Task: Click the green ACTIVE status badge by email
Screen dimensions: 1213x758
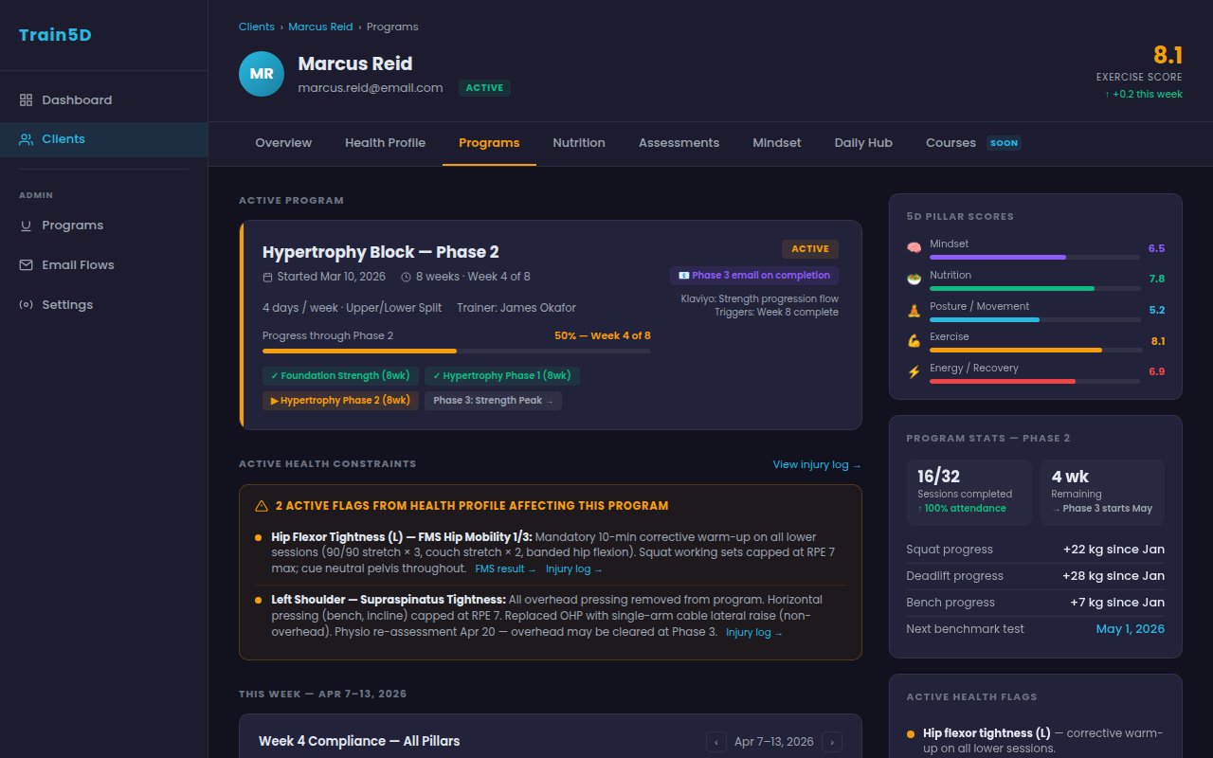Action: point(485,88)
